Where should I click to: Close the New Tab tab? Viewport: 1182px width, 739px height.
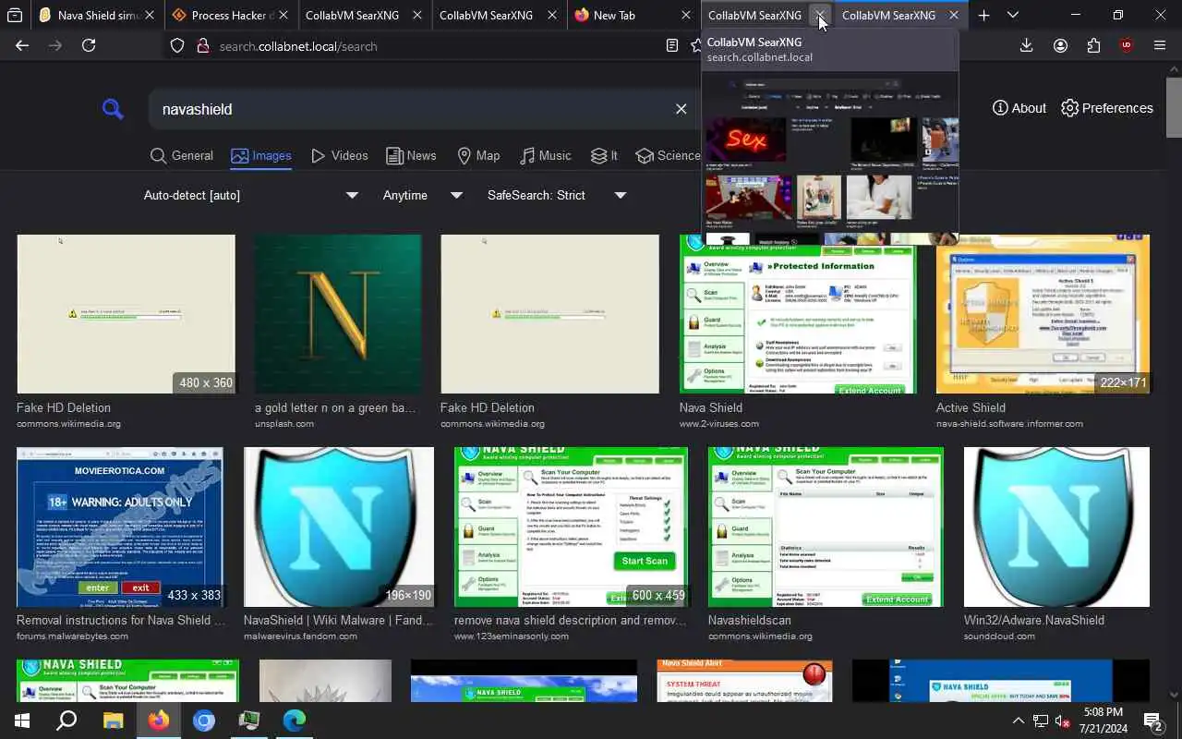pos(685,15)
